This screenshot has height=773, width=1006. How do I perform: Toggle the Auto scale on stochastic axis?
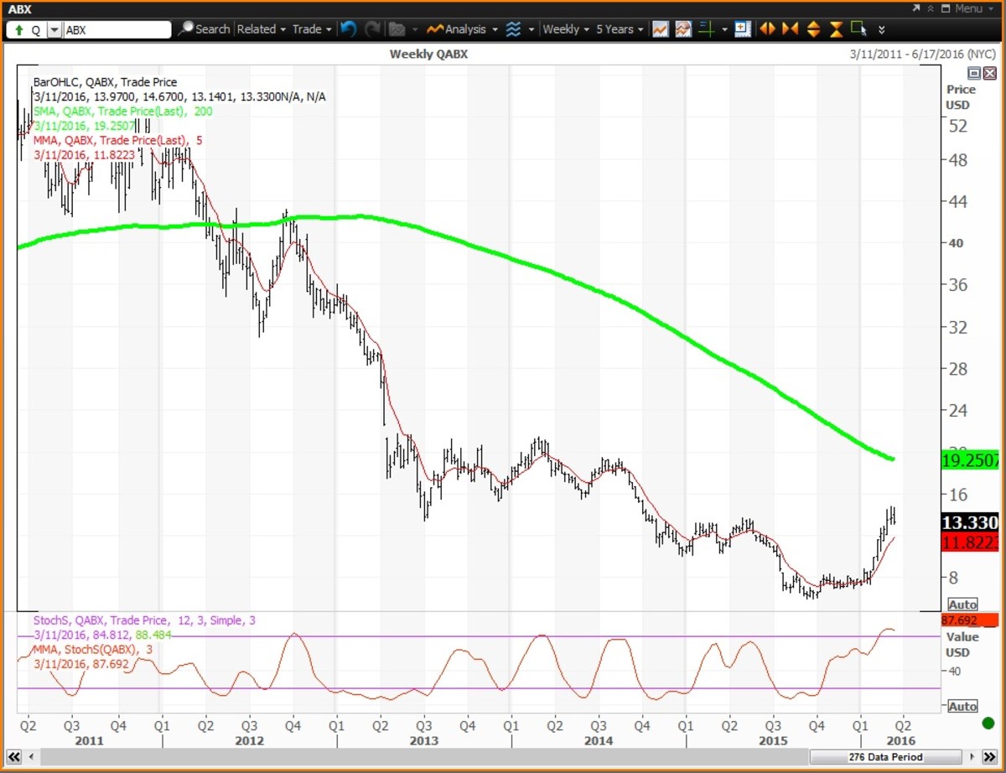click(962, 707)
